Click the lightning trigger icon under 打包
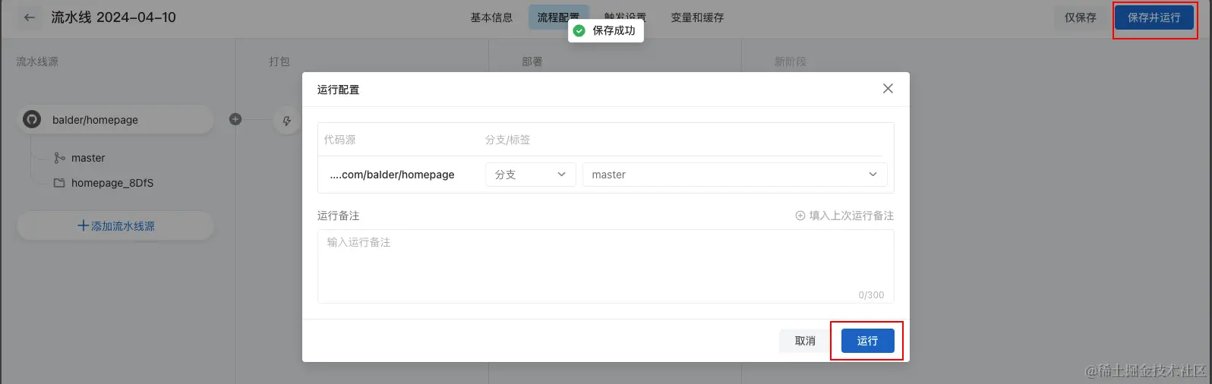Viewport: 1212px width, 384px height. pos(286,120)
